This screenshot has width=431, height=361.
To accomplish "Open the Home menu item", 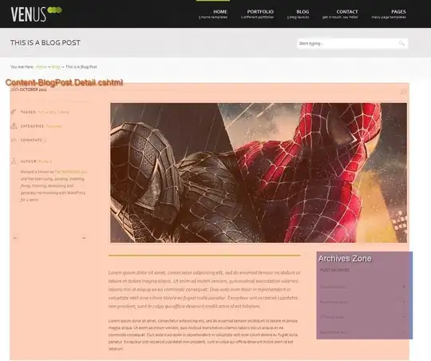I will (213, 14).
